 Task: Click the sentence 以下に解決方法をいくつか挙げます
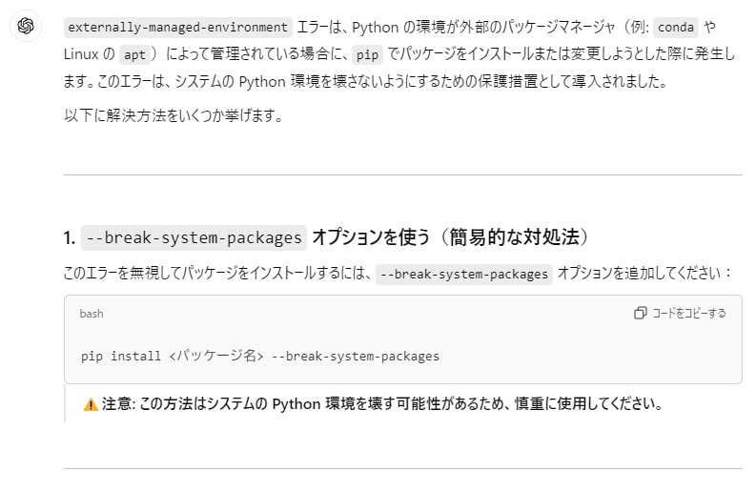point(174,115)
